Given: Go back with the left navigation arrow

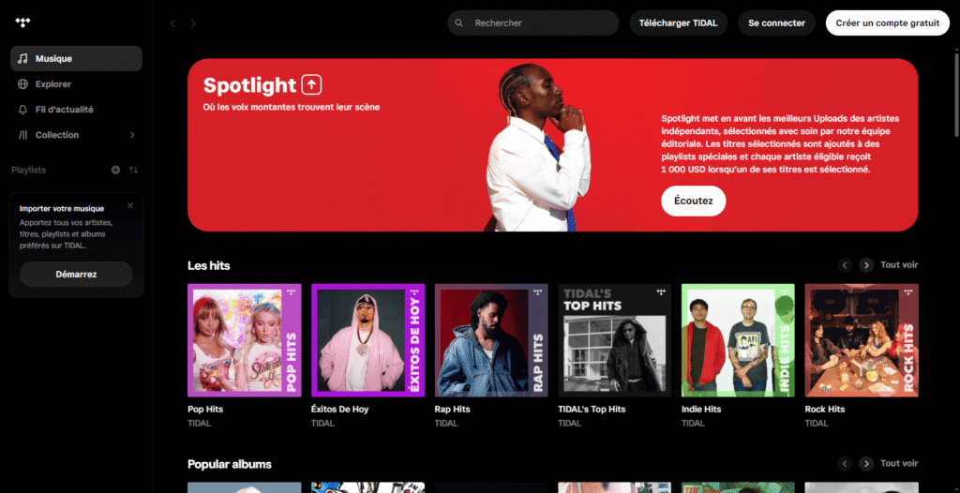Looking at the screenshot, I should click(x=173, y=23).
